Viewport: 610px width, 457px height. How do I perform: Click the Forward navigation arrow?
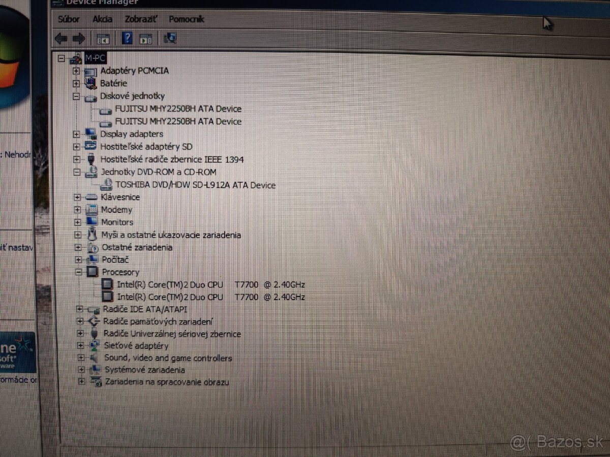[79, 38]
